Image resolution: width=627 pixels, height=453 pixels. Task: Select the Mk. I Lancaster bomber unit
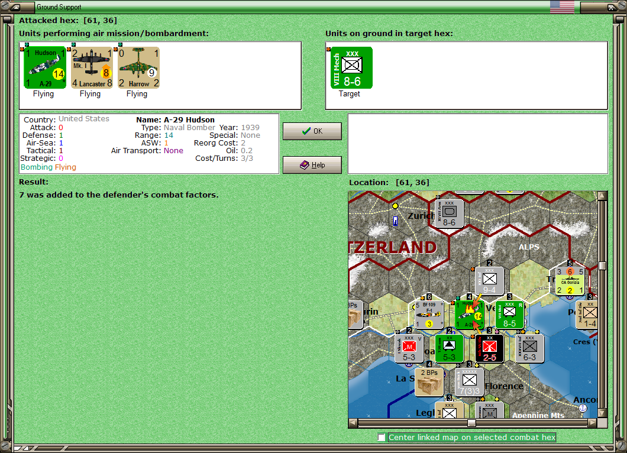(x=92, y=67)
